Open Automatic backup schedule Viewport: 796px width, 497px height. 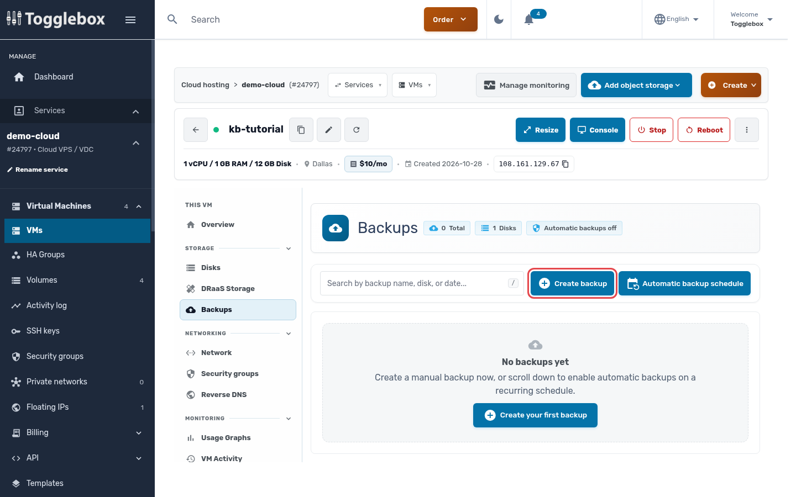pyautogui.click(x=684, y=283)
